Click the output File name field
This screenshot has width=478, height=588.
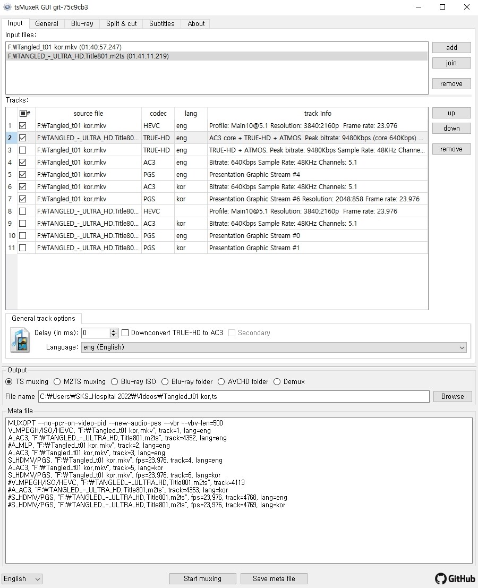click(234, 396)
